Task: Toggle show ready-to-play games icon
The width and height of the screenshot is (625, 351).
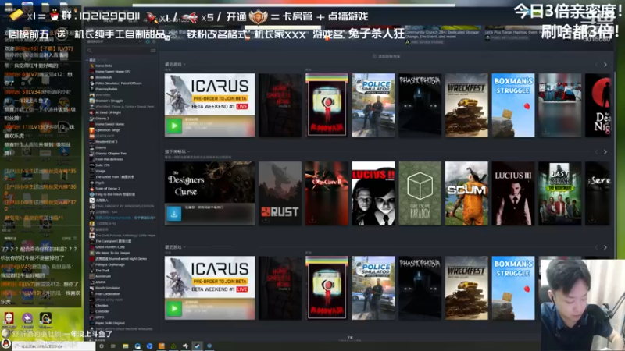Action: (x=154, y=41)
